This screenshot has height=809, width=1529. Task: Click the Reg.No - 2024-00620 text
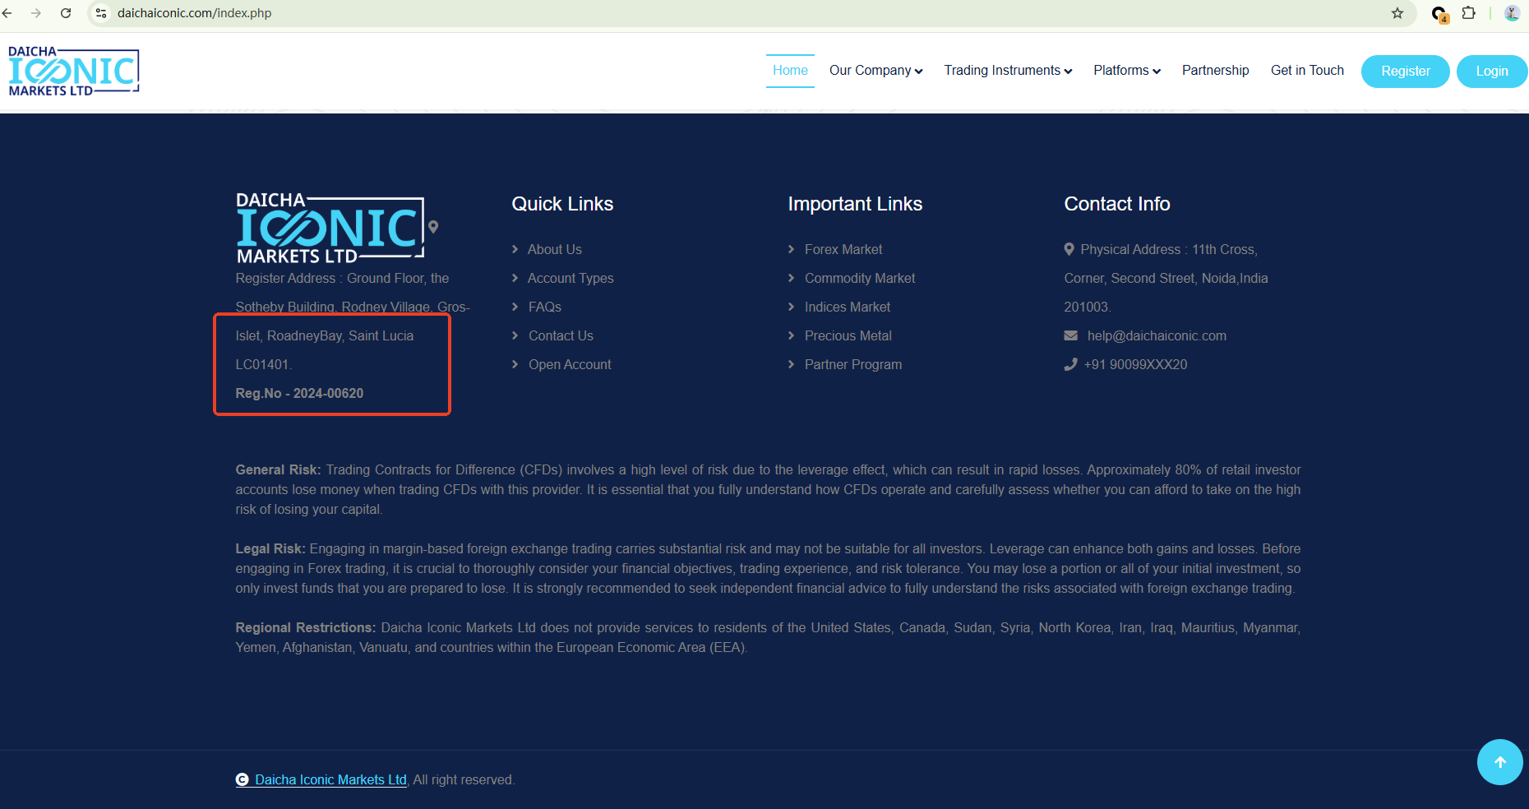pyautogui.click(x=299, y=393)
